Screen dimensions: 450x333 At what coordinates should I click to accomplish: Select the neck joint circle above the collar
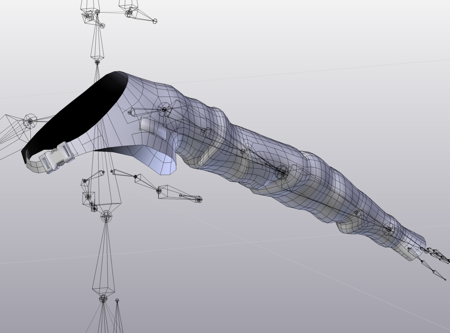coord(97,62)
